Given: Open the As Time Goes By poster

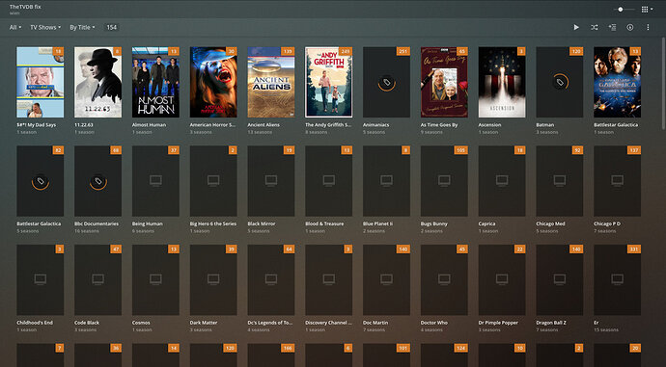Looking at the screenshot, I should click(444, 82).
